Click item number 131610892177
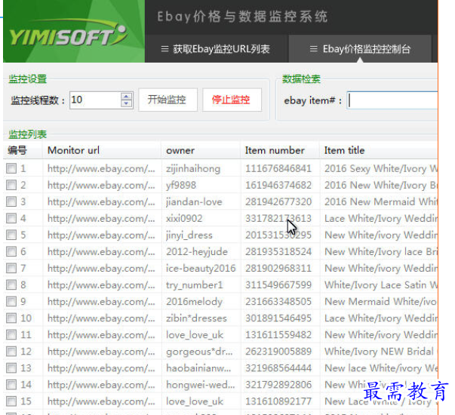 point(278,401)
